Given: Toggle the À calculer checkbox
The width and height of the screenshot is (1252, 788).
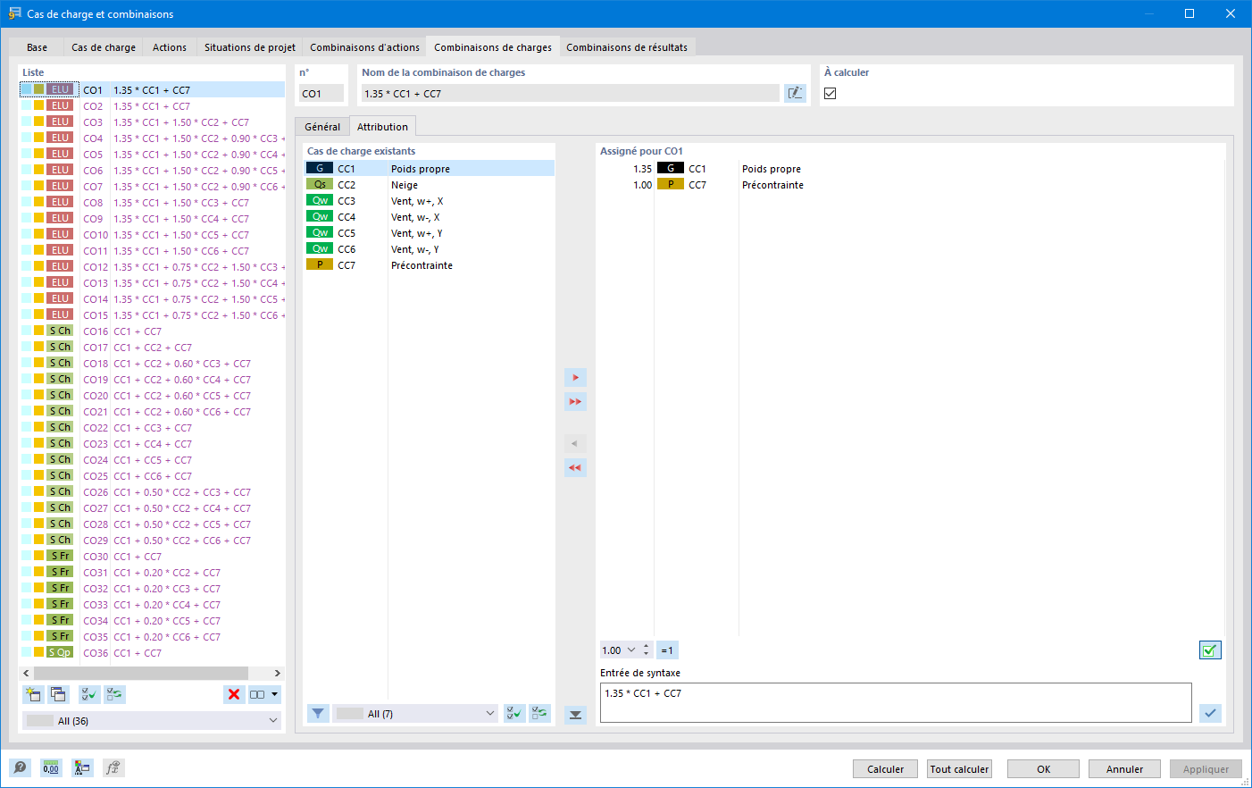Looking at the screenshot, I should click(x=830, y=93).
